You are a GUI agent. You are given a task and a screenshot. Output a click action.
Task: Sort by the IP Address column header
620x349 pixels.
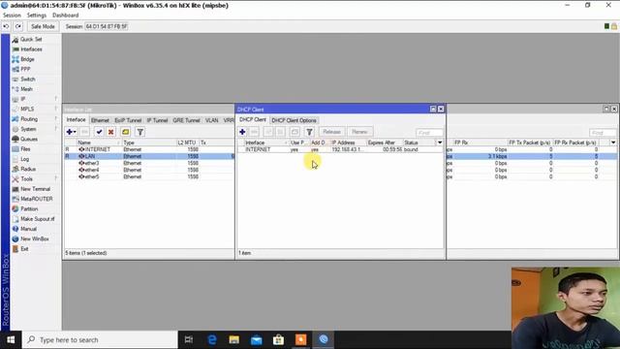point(349,143)
